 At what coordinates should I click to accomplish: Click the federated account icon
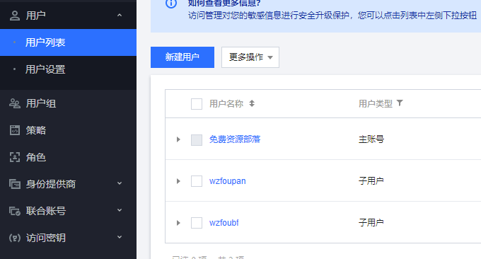[15, 211]
